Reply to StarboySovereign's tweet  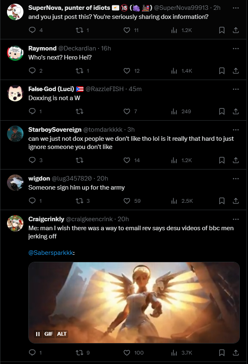pyautogui.click(x=32, y=160)
